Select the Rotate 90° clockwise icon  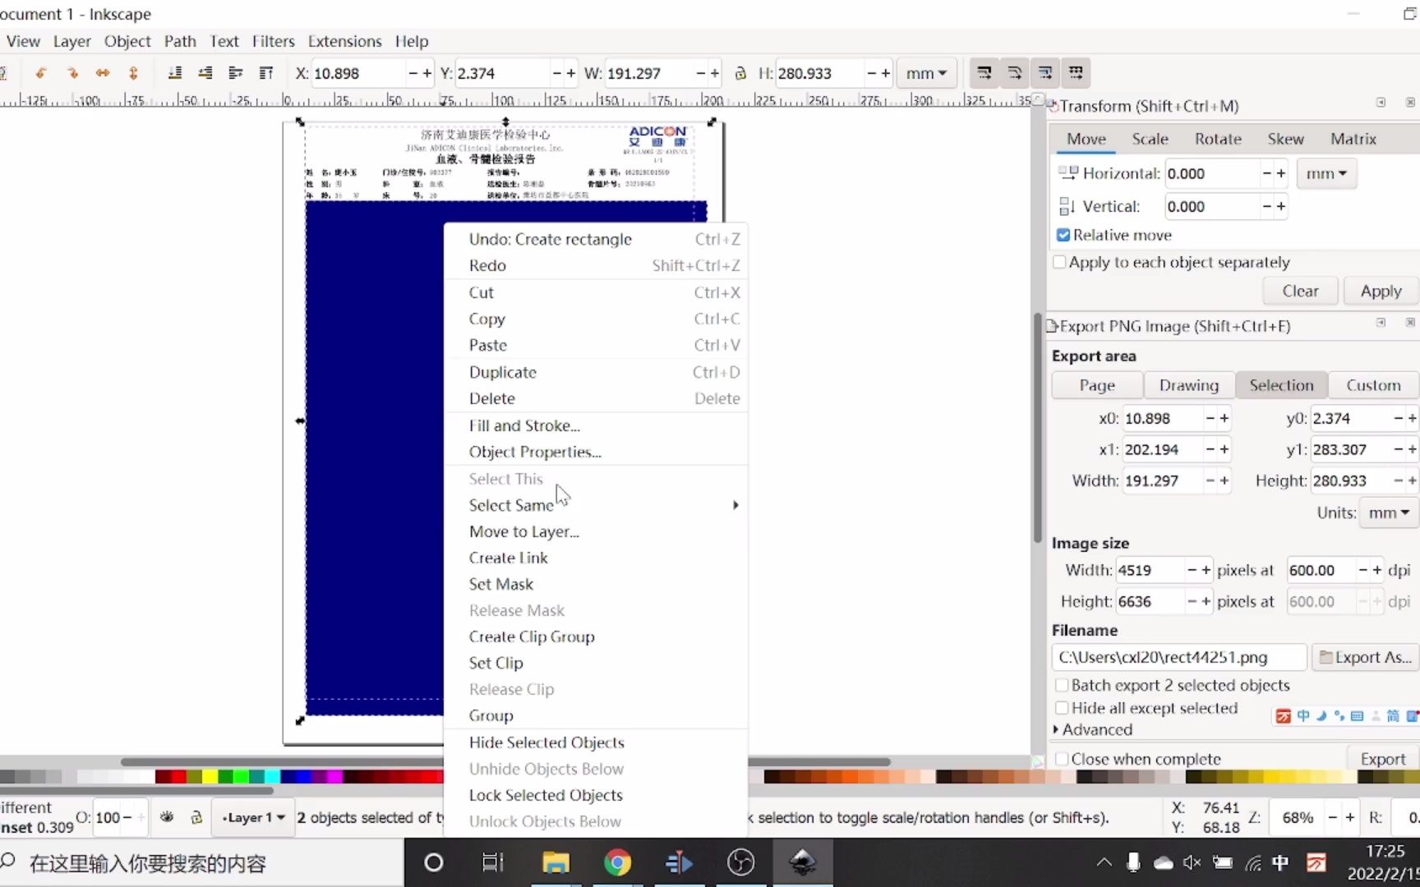coord(72,72)
